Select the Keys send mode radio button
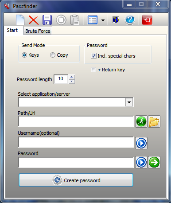 click(24, 55)
